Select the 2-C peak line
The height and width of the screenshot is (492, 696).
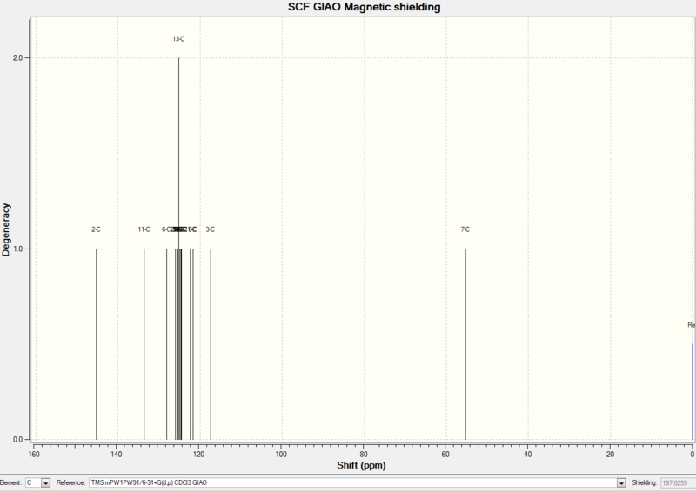click(x=97, y=344)
